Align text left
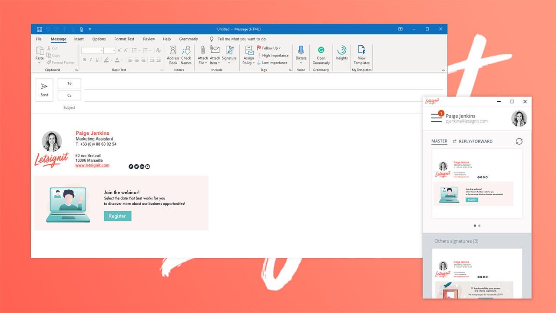This screenshot has width=556, height=313. [x=130, y=60]
